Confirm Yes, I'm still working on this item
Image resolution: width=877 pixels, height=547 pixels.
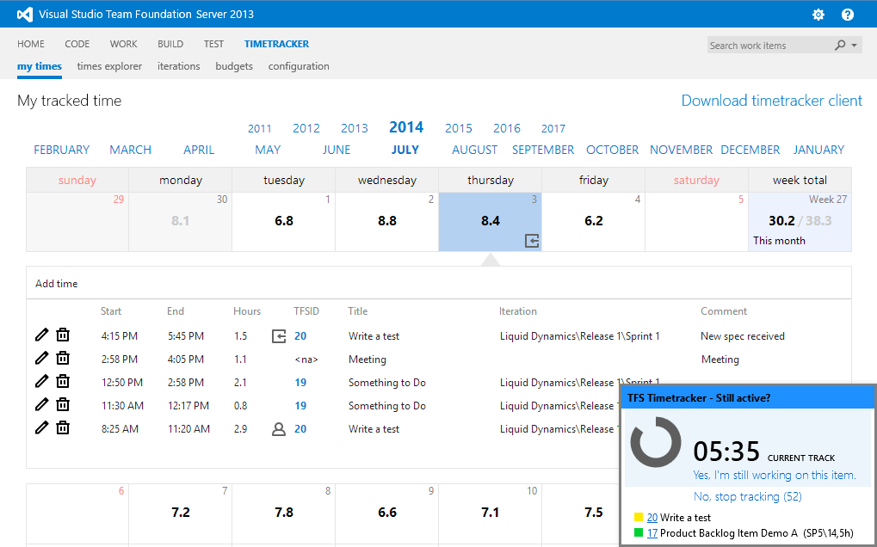pos(775,476)
